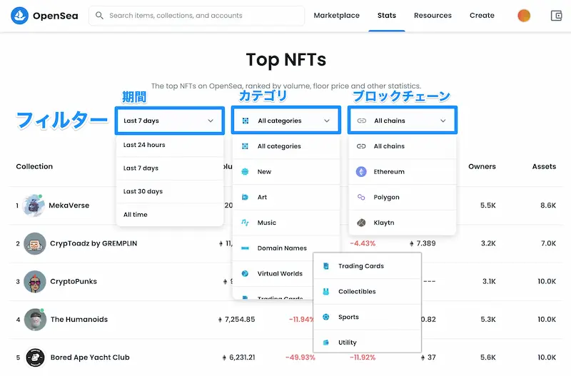
Task: Choose Polygon chain option
Action: coord(403,198)
